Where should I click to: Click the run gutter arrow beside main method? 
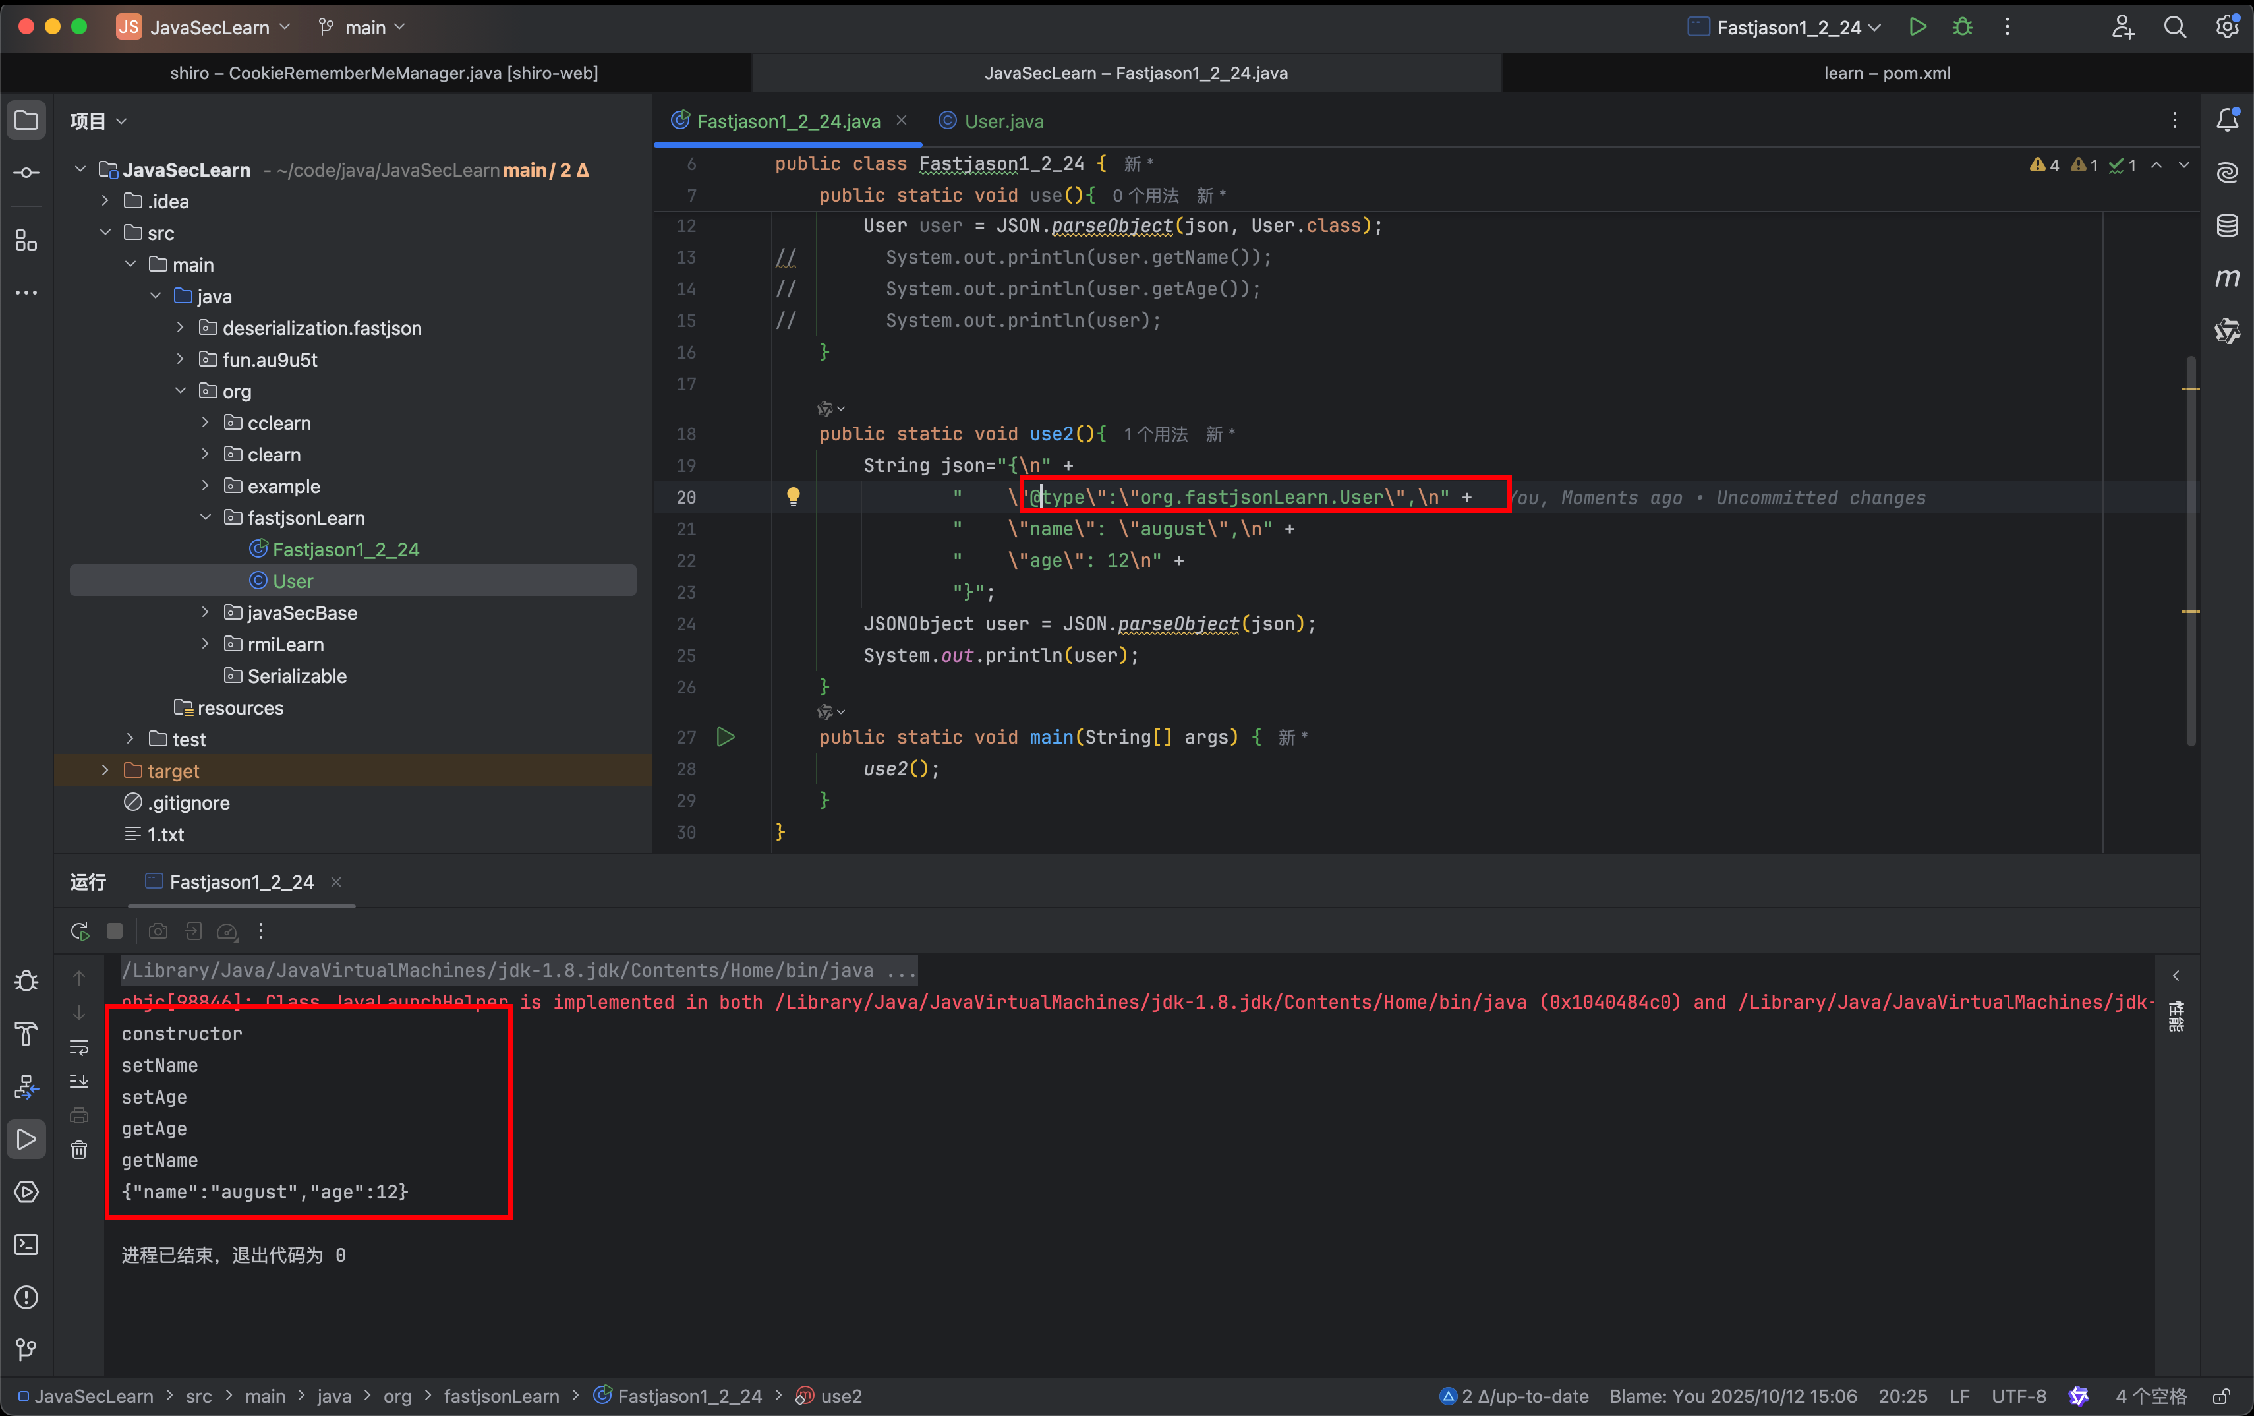(x=724, y=737)
